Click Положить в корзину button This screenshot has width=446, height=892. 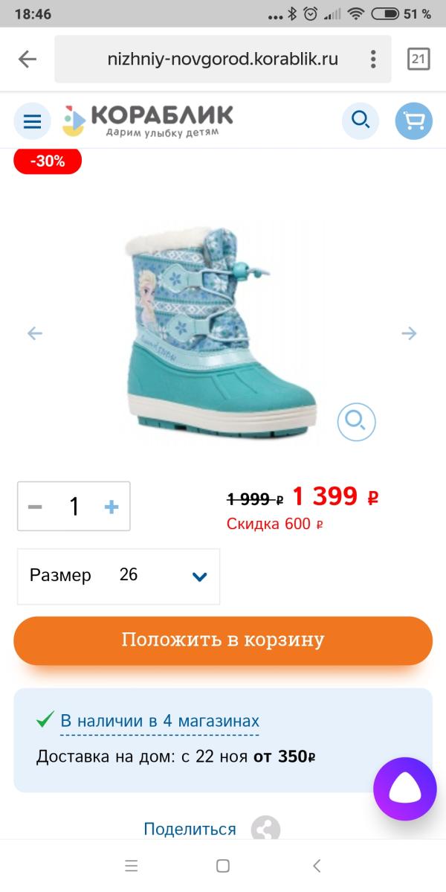[x=223, y=641]
